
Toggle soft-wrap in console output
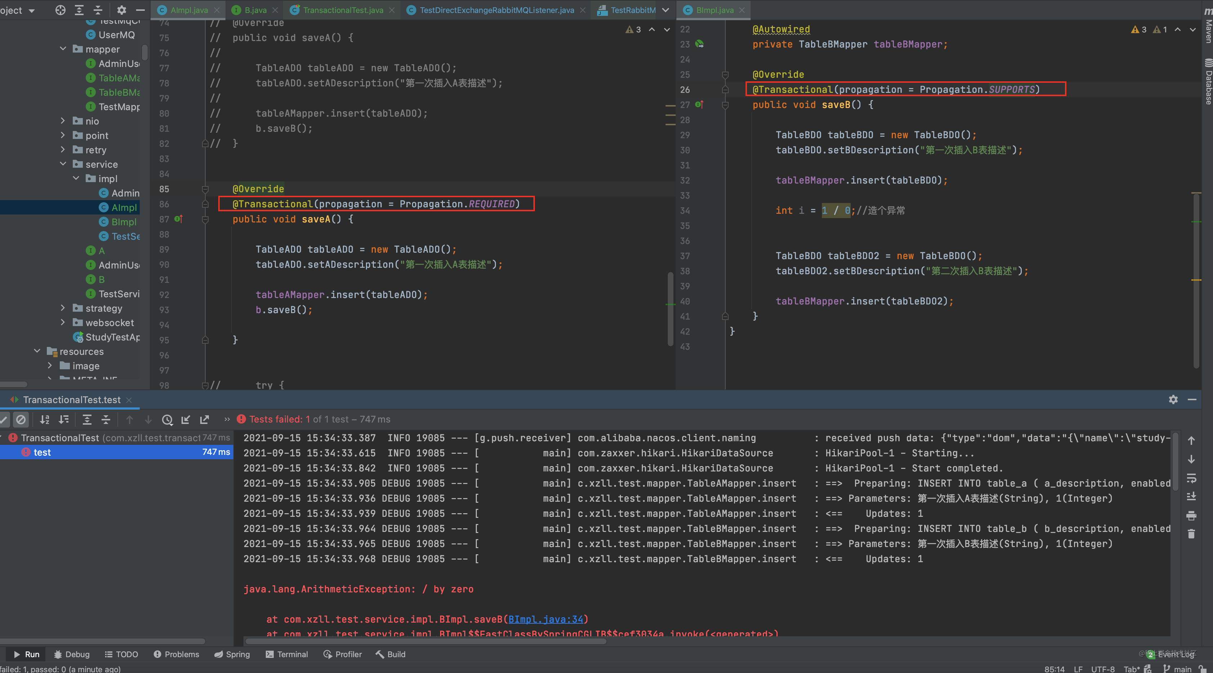(1191, 478)
